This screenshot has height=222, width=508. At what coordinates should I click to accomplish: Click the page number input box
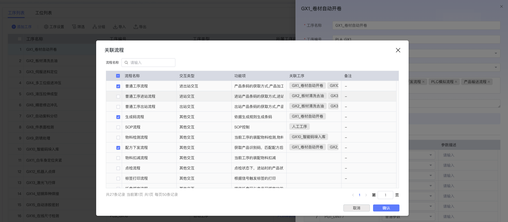point(385,195)
